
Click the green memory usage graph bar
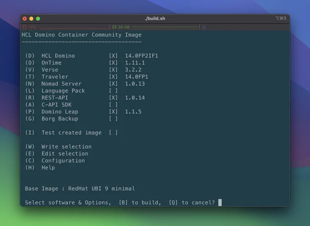click(x=165, y=27)
